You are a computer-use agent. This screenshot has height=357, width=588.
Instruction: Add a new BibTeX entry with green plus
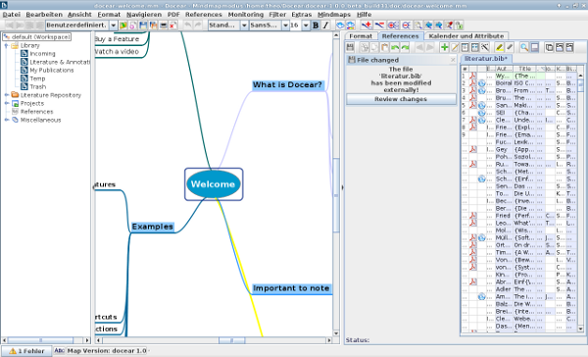[444, 47]
